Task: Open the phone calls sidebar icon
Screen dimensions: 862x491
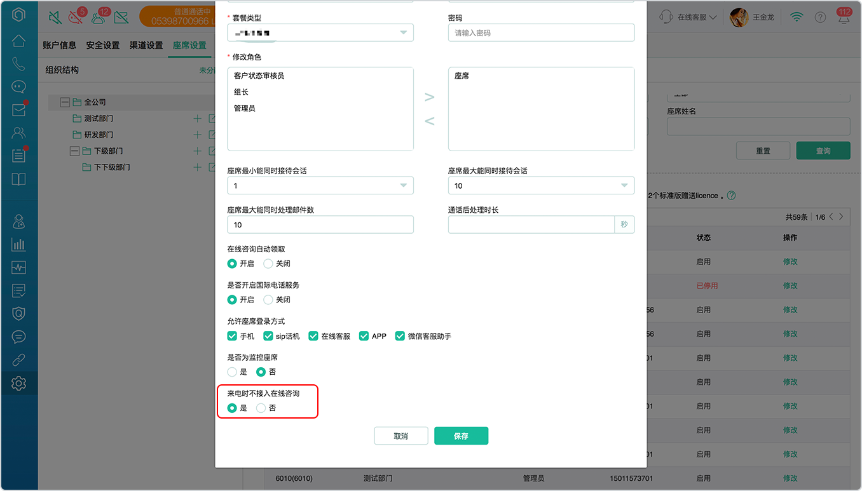Action: (18, 64)
